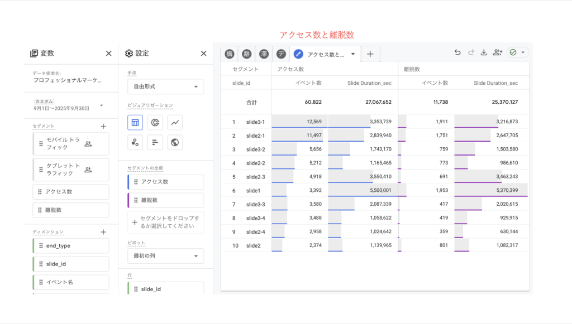Select the geo map visualization

pos(175,142)
